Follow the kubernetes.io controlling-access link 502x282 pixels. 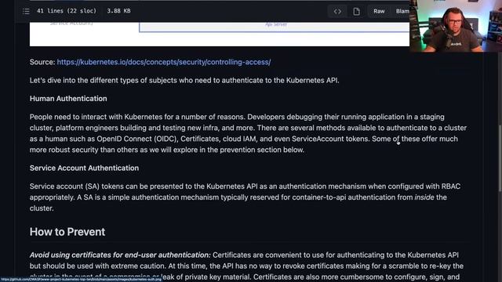point(164,62)
